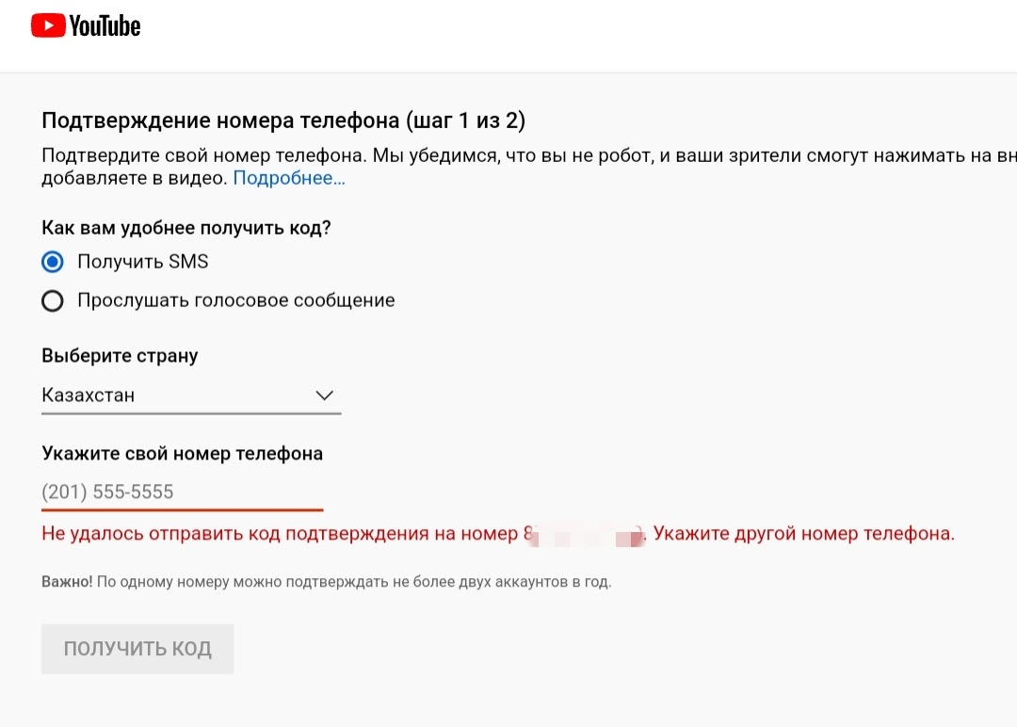This screenshot has width=1017, height=727.
Task: Choose the "Прослушать голосовое сообщение" radio button
Action: pyautogui.click(x=53, y=300)
